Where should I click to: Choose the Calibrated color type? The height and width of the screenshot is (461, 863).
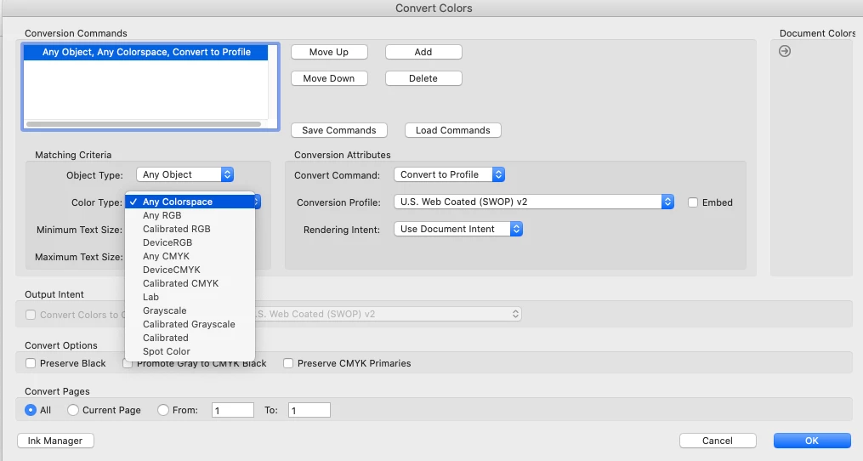point(190,338)
